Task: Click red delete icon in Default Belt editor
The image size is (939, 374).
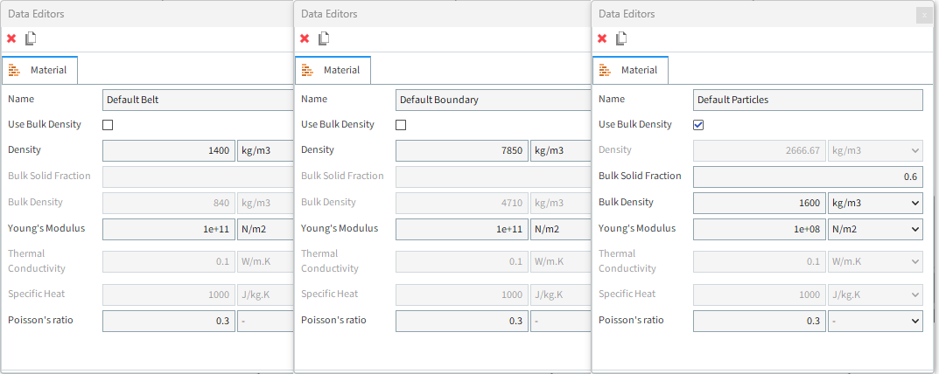Action: (11, 38)
